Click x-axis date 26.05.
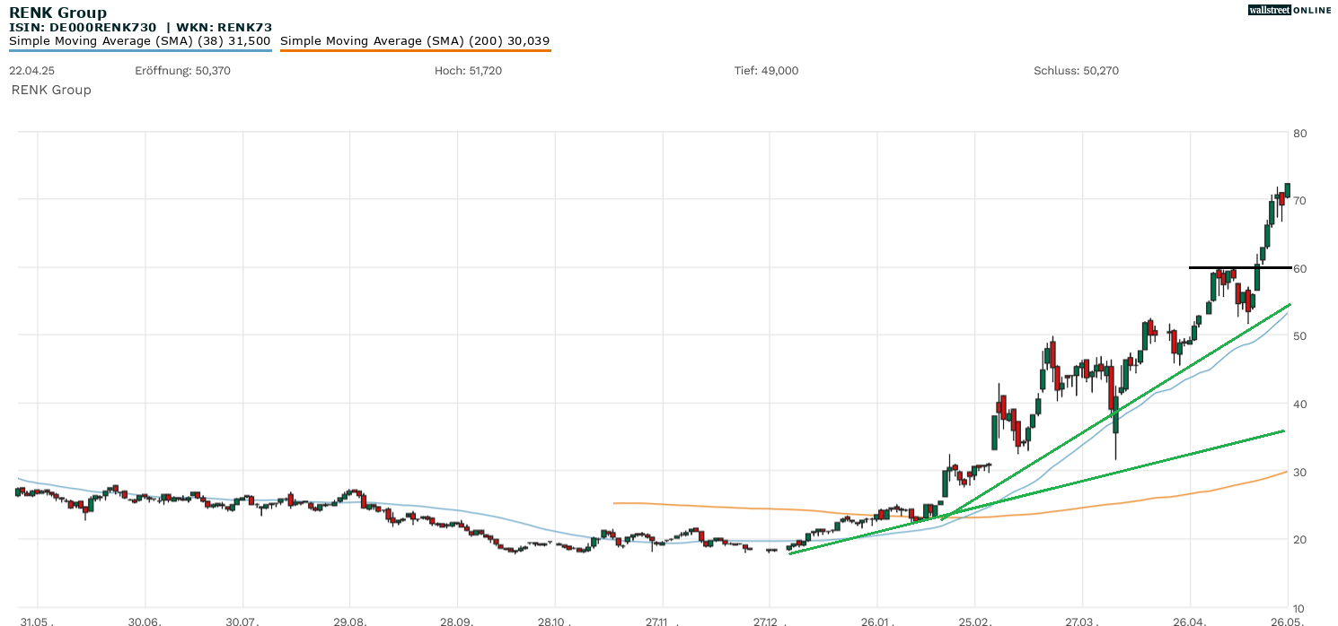The image size is (1338, 626). point(1288,621)
